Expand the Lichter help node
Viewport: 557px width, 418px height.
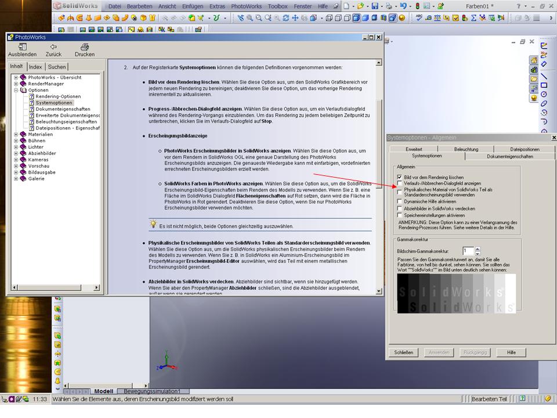point(16,147)
